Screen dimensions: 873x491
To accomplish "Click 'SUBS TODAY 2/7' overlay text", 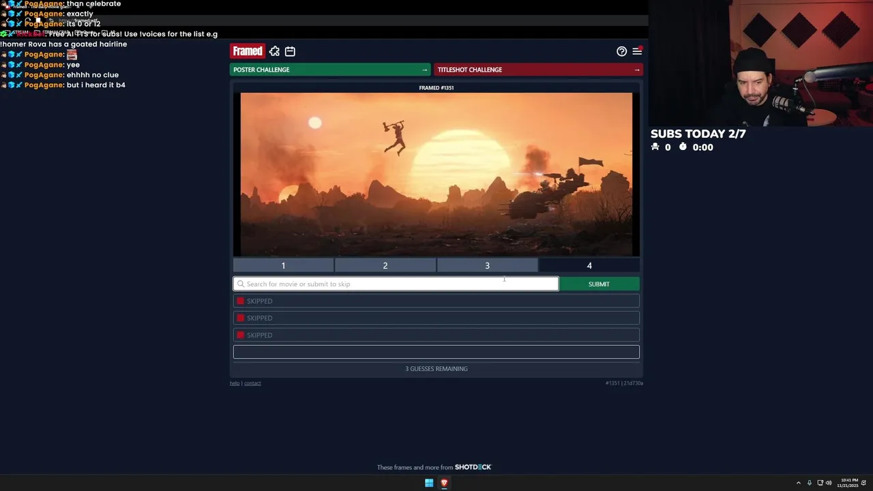I will (x=698, y=134).
